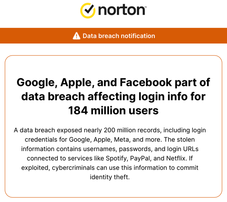Click the word 'PayPal' in the paragraph

141,159
